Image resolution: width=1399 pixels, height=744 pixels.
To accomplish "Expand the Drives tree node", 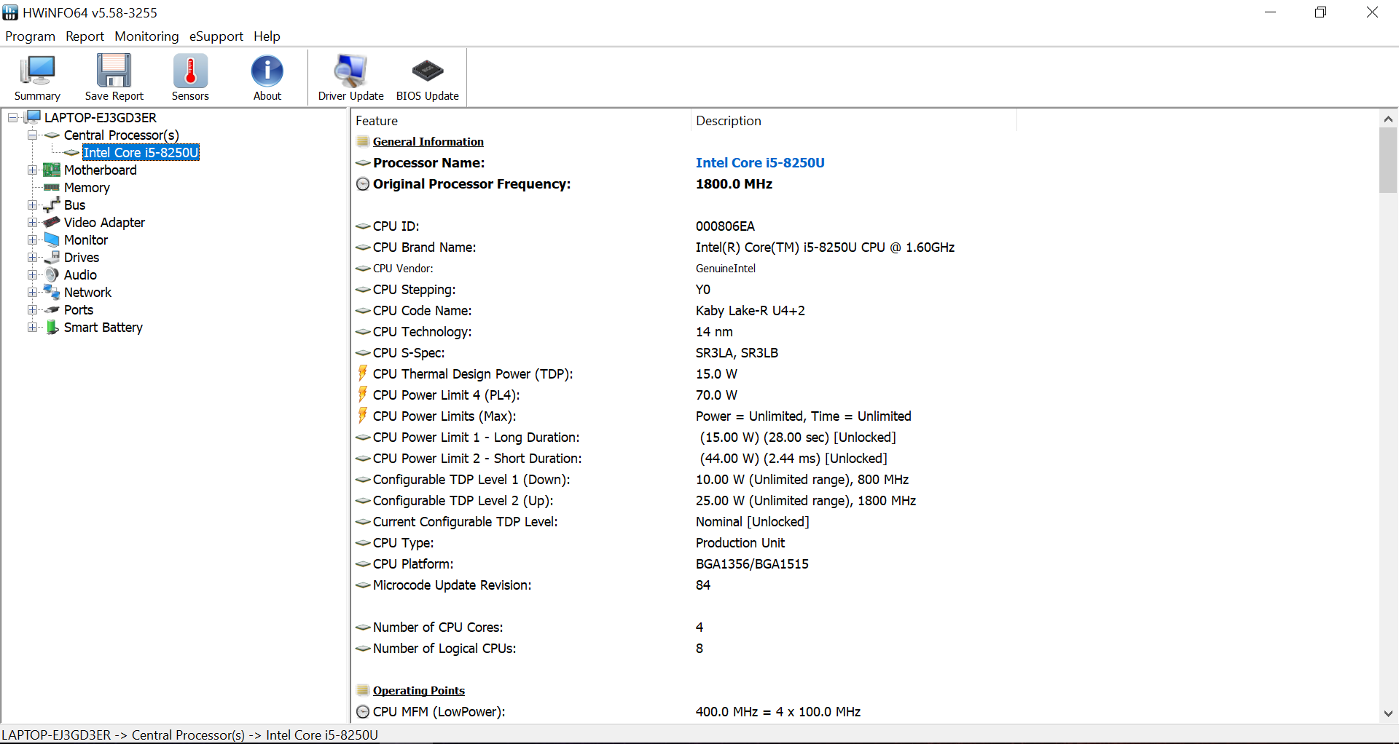I will pyautogui.click(x=32, y=257).
